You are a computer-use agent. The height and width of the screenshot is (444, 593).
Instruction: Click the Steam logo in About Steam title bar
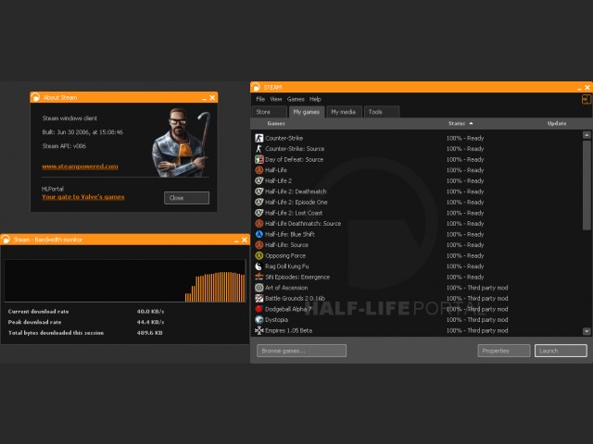click(x=35, y=97)
